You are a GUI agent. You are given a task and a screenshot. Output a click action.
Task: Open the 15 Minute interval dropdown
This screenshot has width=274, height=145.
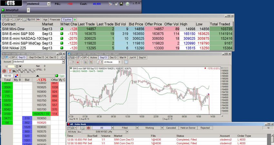pyautogui.click(x=119, y=62)
